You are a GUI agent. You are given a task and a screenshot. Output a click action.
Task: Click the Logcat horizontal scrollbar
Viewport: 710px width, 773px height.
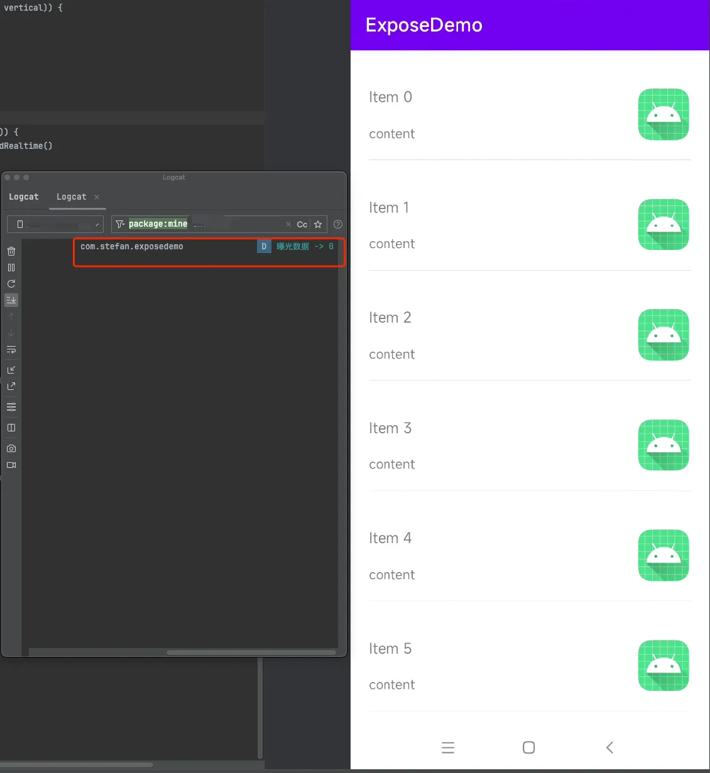click(x=251, y=652)
